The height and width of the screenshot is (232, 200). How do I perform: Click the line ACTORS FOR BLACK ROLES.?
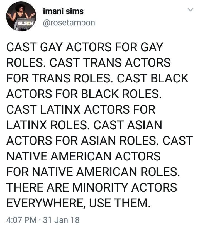(x=84, y=94)
